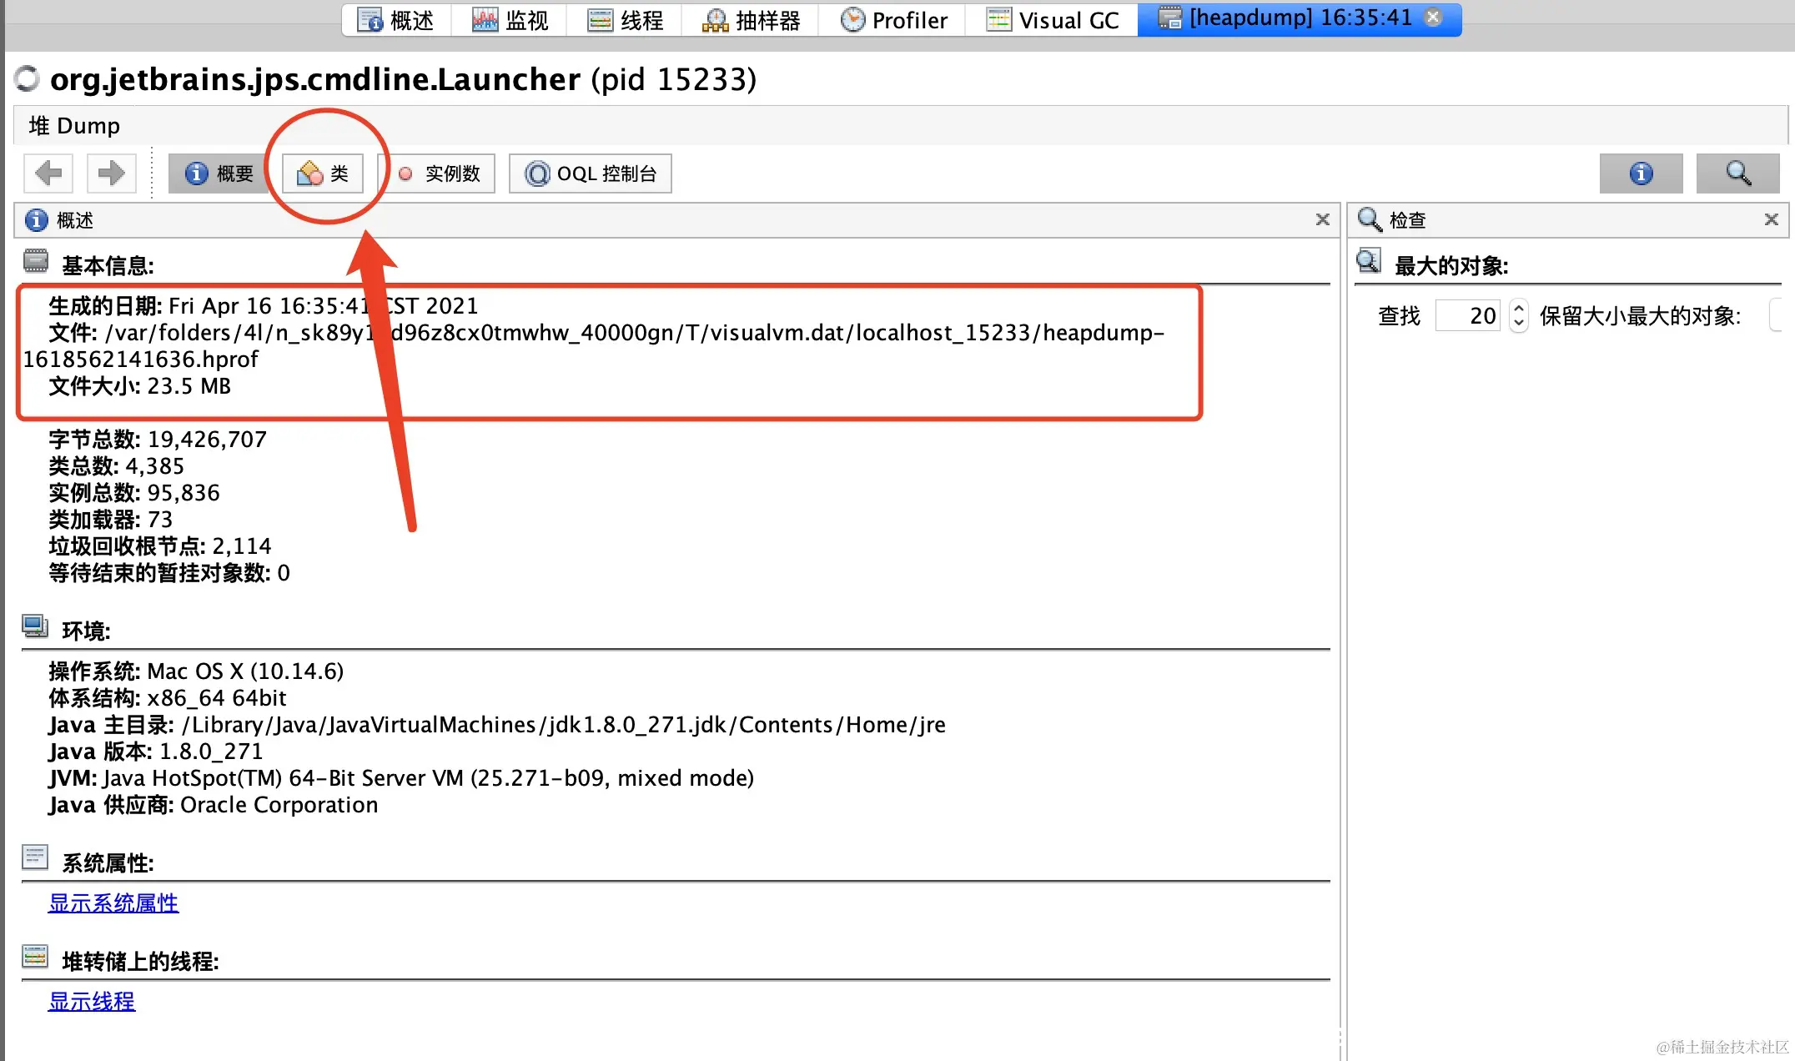Viewport: 1795px width, 1061px height.
Task: Close the 检查 panel
Action: point(1771,219)
